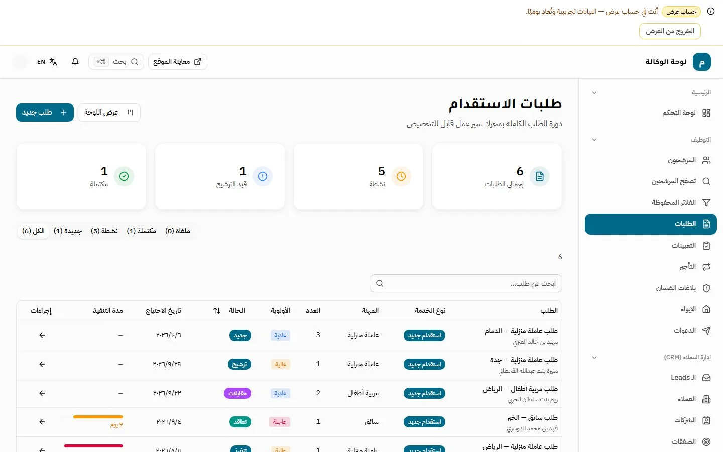Click the info icon in demo banner

(x=711, y=11)
